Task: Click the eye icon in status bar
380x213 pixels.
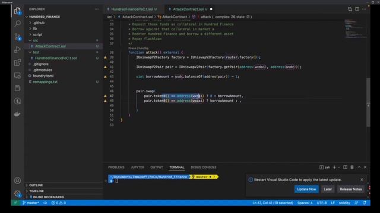Action: 45,203
